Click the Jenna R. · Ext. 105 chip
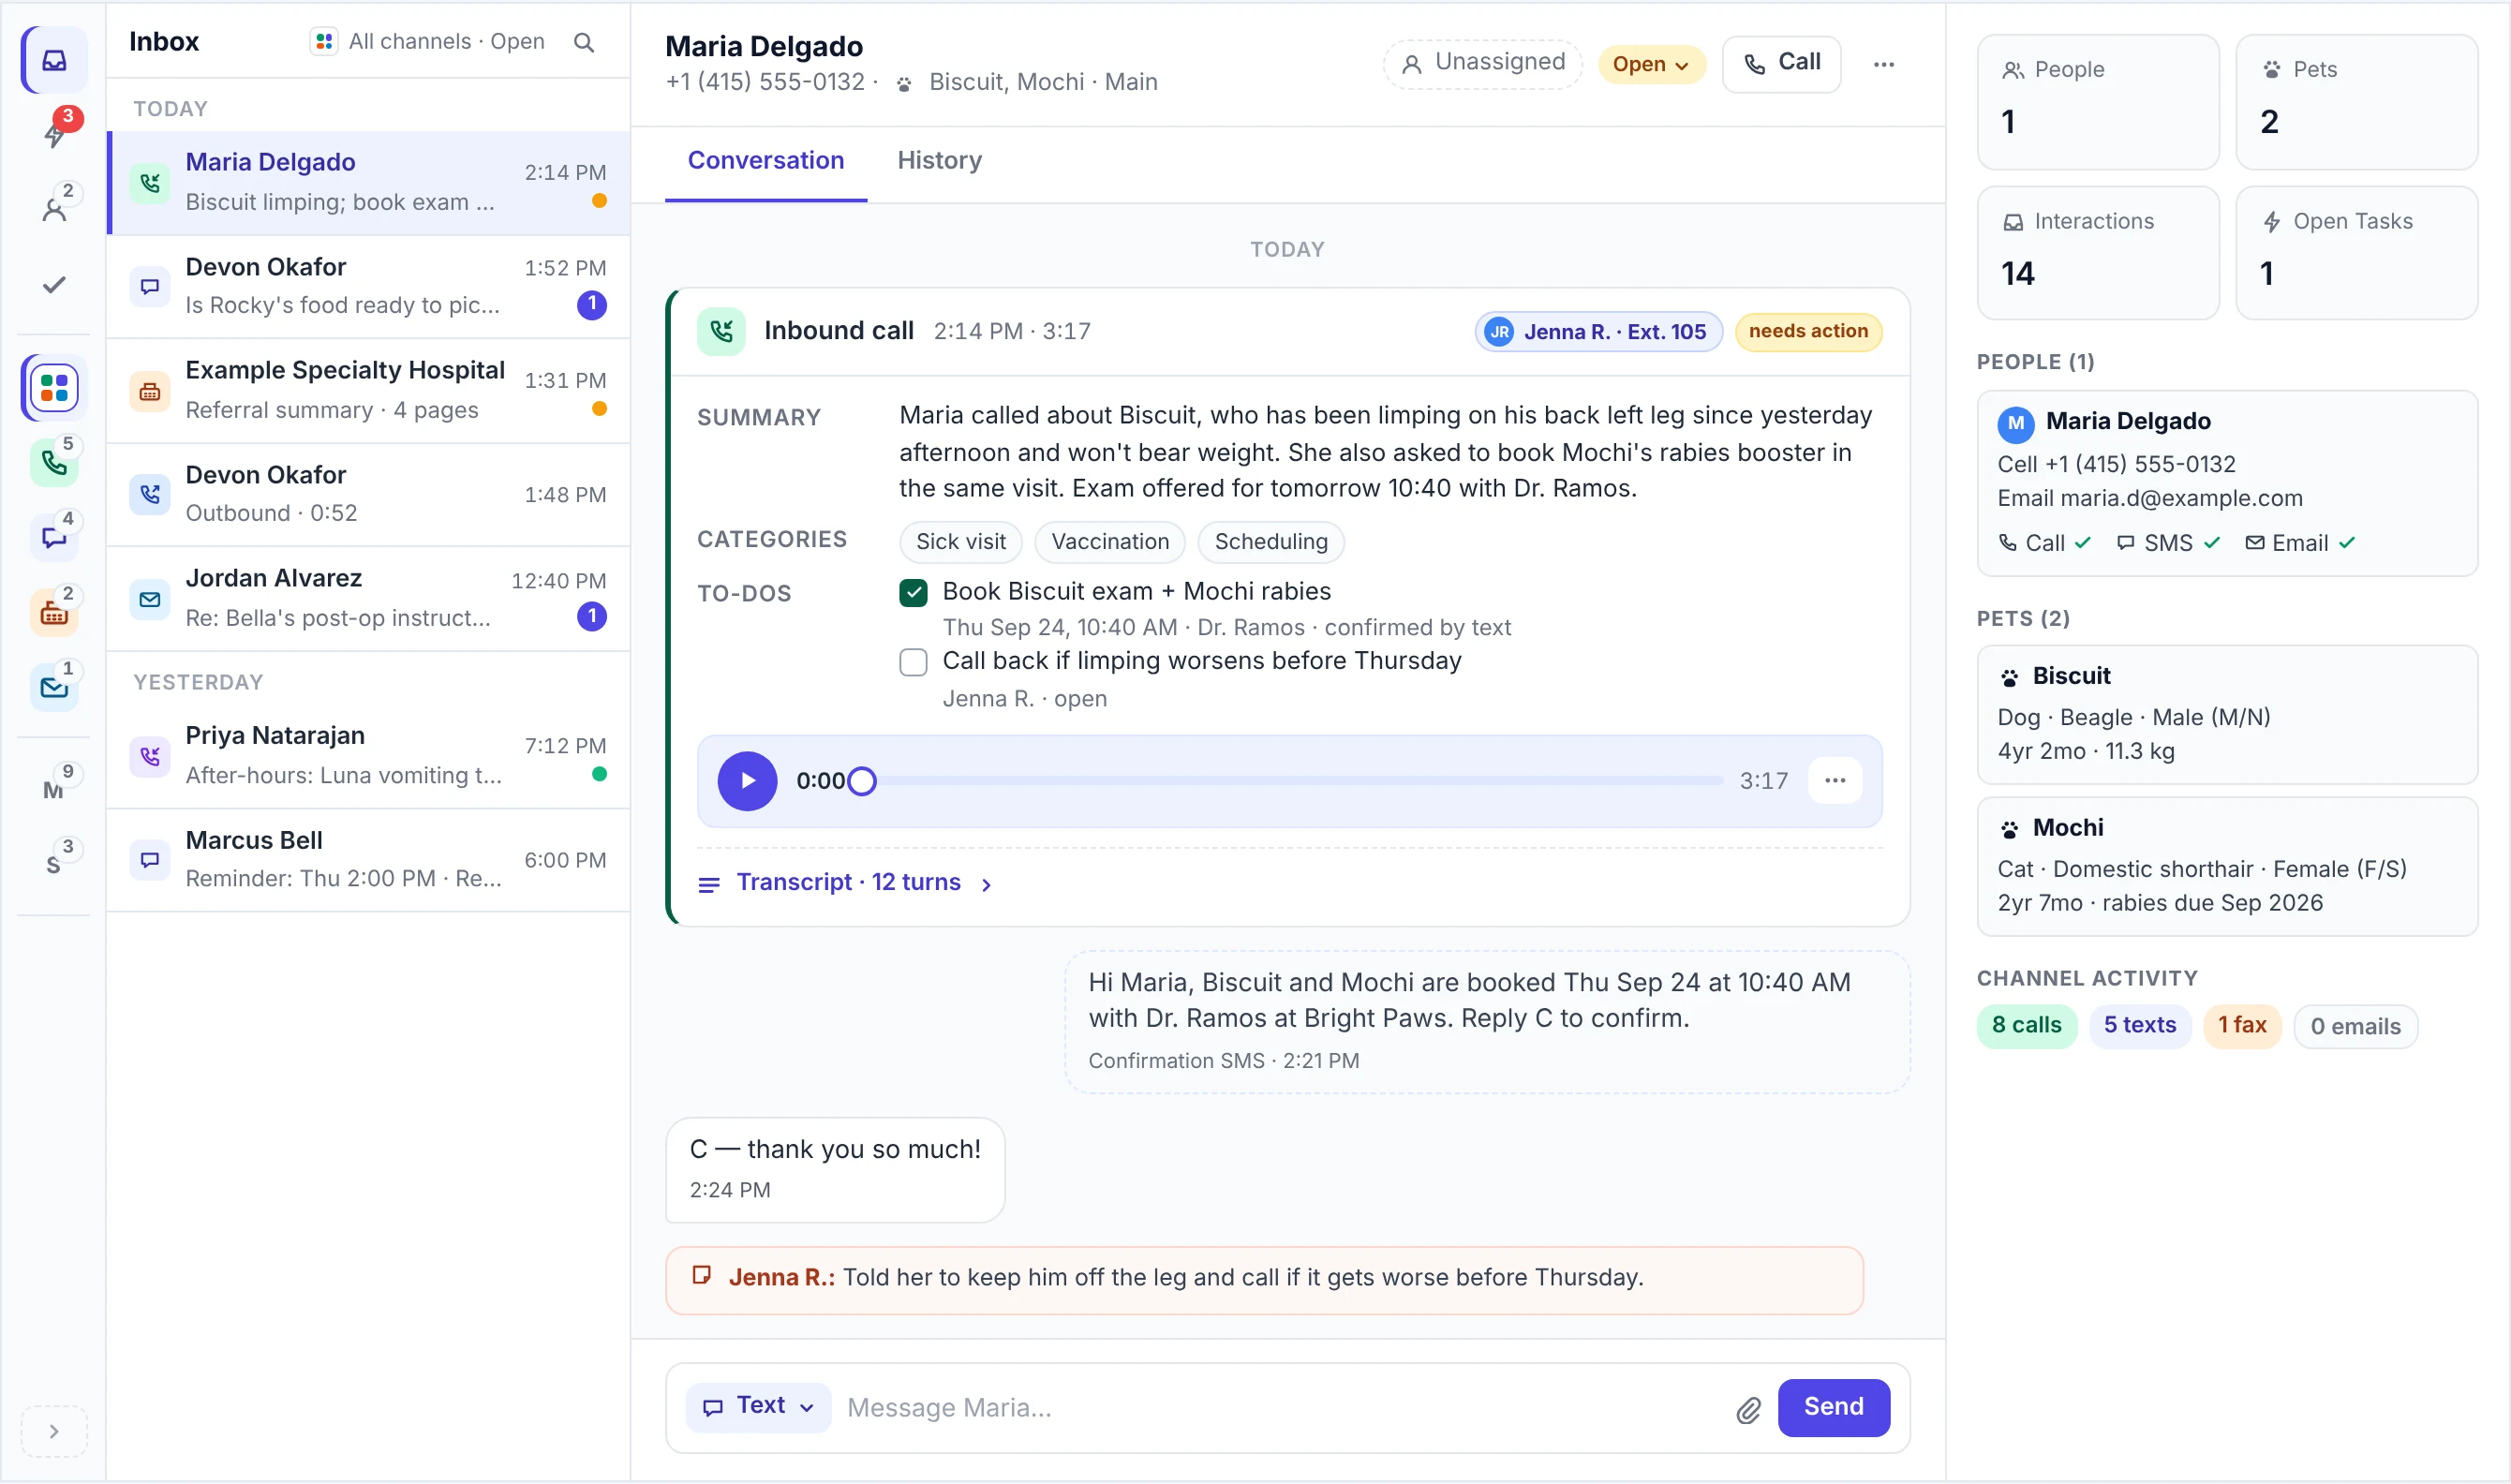 pos(1598,332)
